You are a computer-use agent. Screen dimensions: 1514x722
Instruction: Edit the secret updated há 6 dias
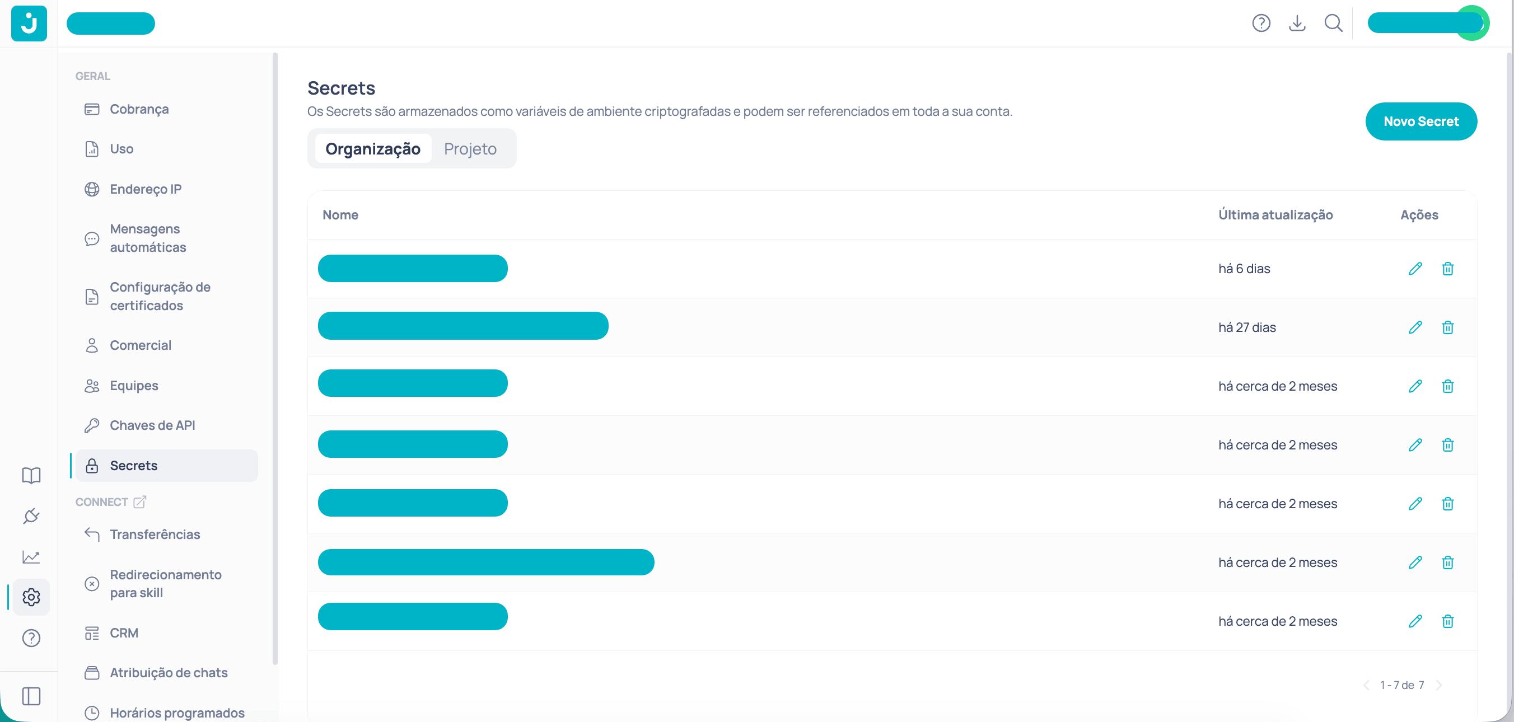[x=1416, y=269]
